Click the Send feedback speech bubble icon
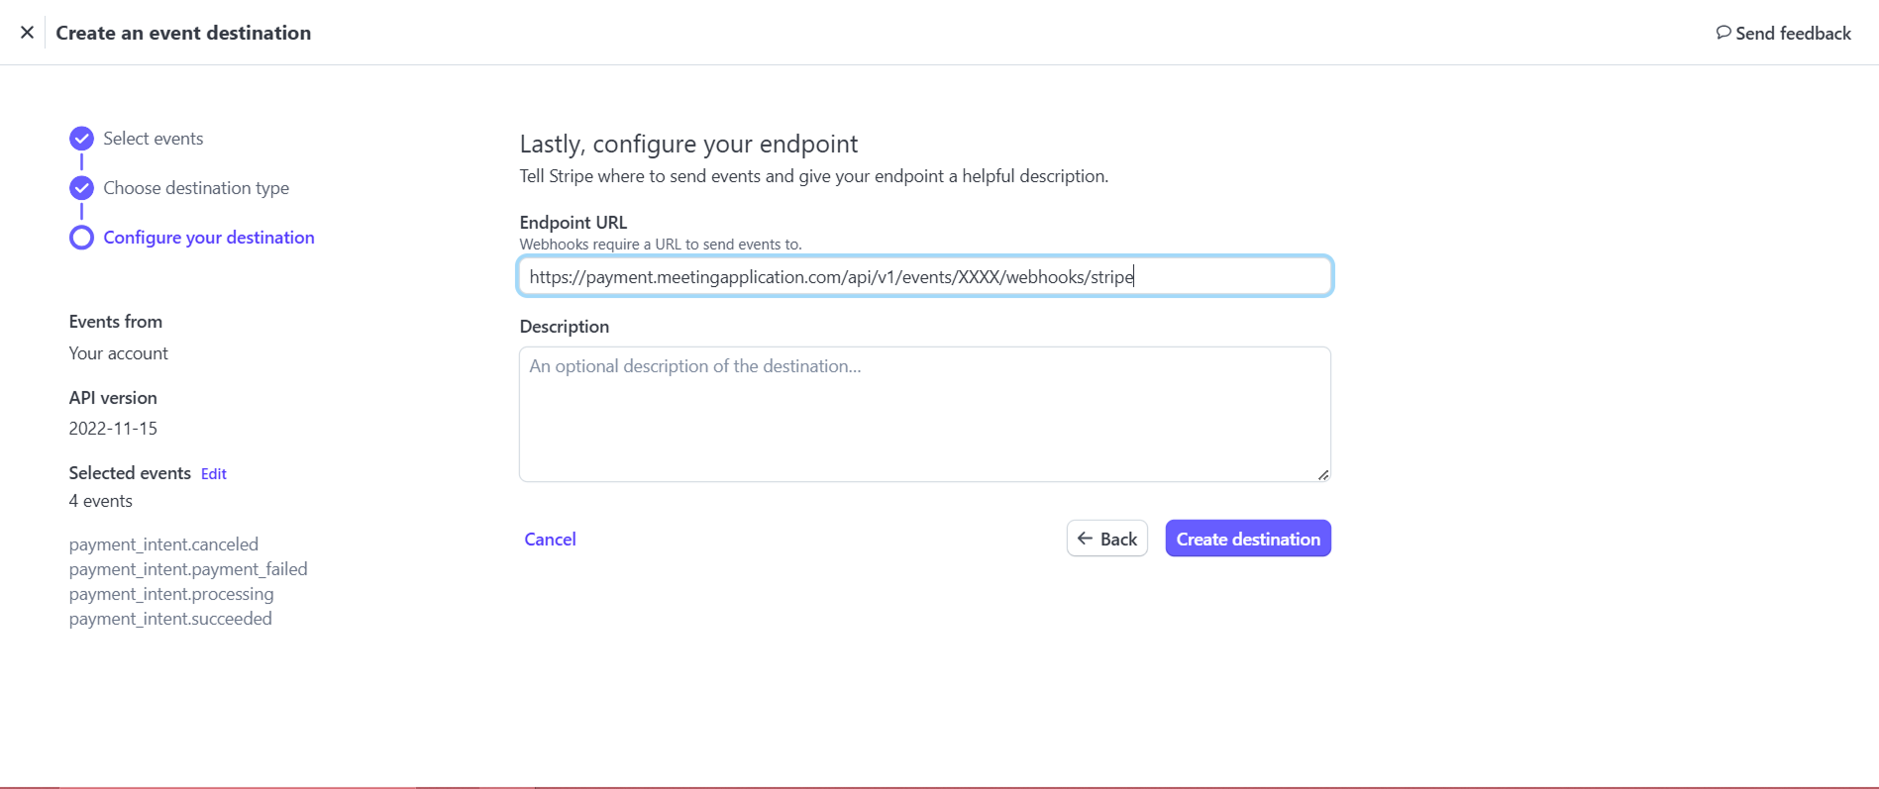This screenshot has width=1879, height=789. click(x=1723, y=33)
